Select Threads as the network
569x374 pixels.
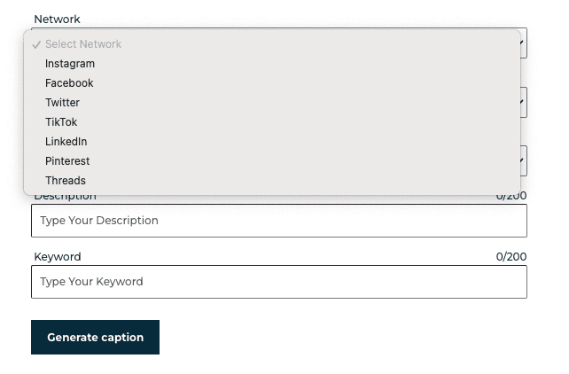pyautogui.click(x=66, y=181)
